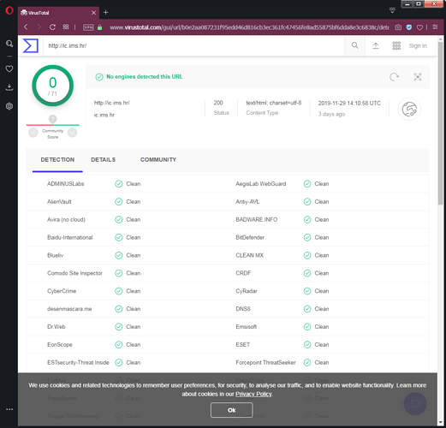Click the Opera logo menu icon
Image resolution: width=446 pixels, height=428 pixels.
9,11
